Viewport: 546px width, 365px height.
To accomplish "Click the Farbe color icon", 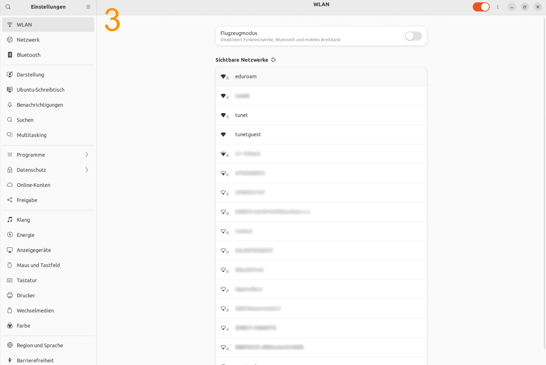I will (x=10, y=325).
